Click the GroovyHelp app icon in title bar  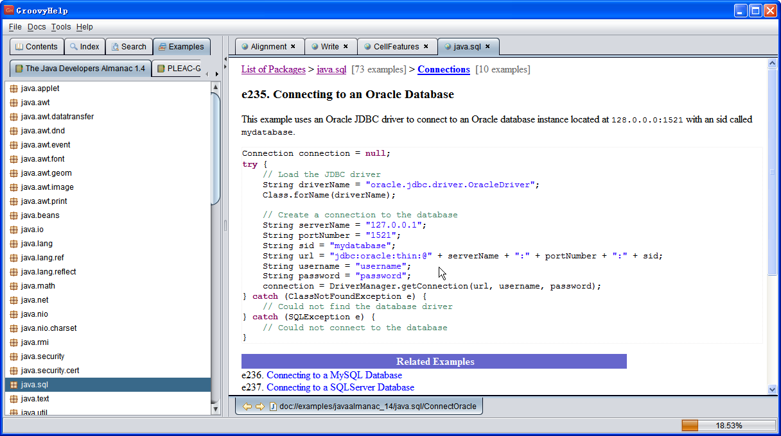[9, 10]
